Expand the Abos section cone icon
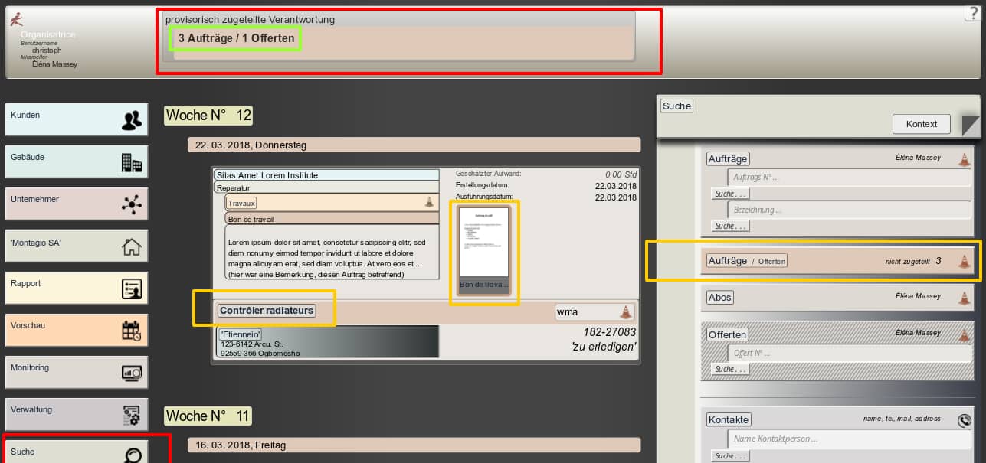 [x=965, y=297]
